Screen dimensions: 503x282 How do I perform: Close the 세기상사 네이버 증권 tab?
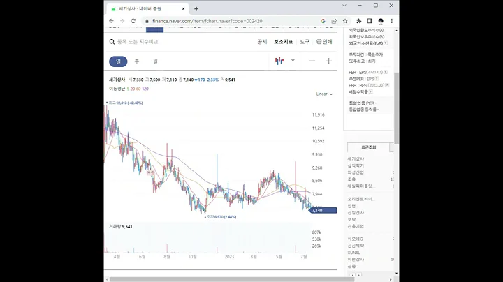coord(183,9)
